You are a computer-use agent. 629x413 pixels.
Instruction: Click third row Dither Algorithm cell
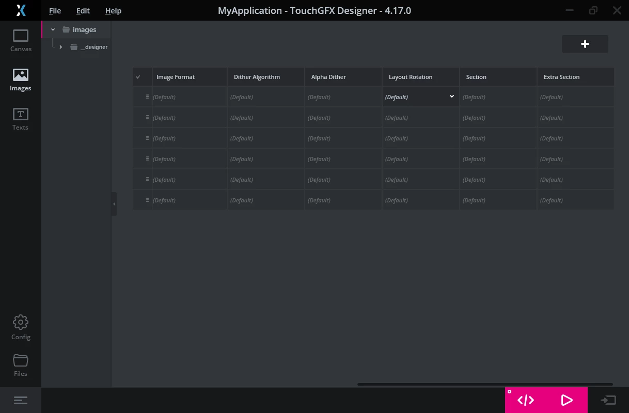pos(266,138)
